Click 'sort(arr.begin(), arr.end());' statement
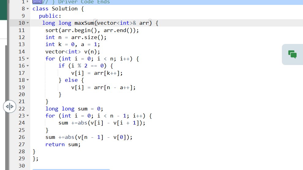The width and height of the screenshot is (303, 170). (x=92, y=30)
